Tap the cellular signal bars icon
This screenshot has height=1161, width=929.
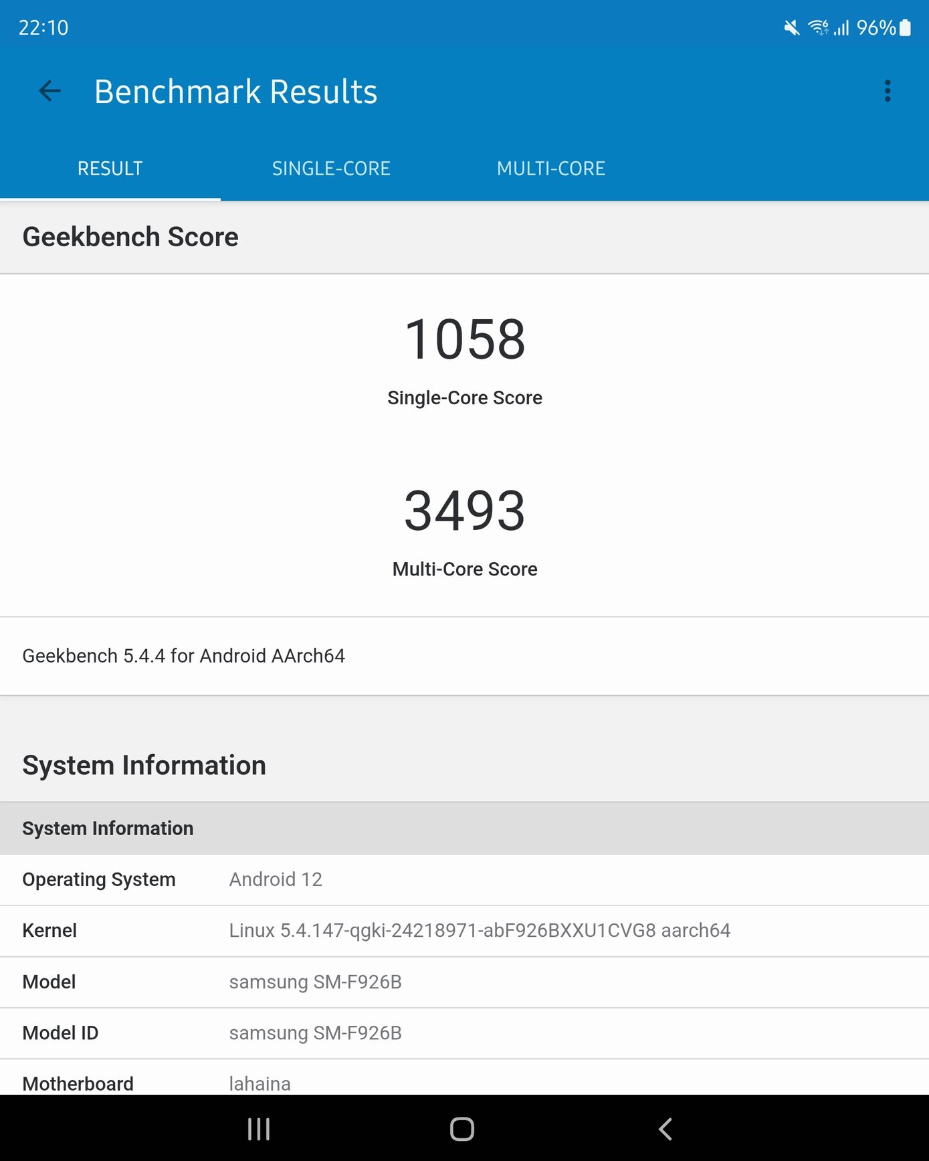841,27
